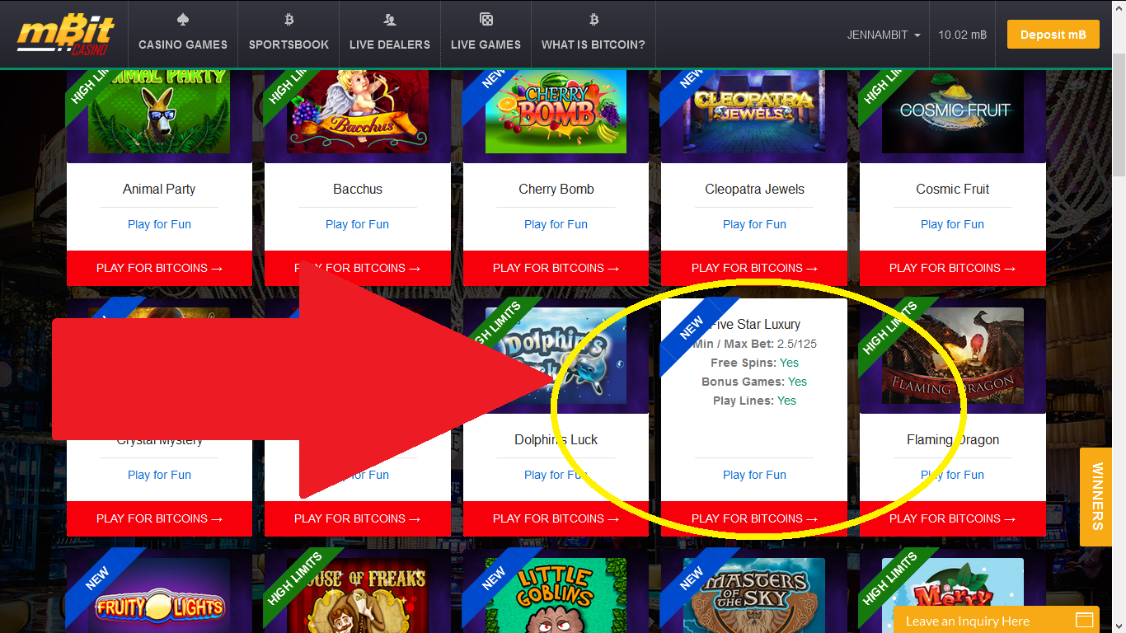Viewport: 1126px width, 633px height.
Task: Open the Casino Games menu
Action: (x=183, y=45)
